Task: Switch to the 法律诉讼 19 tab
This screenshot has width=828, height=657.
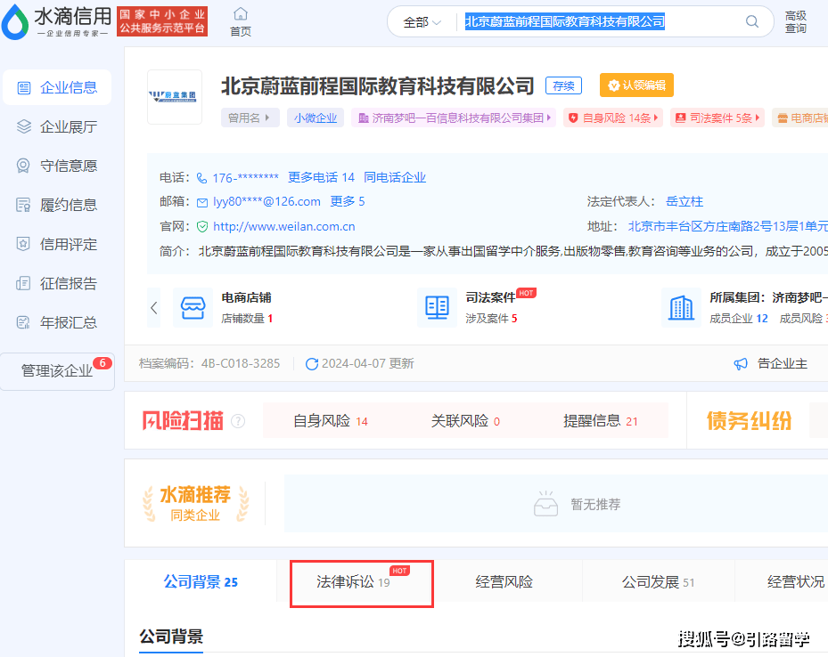Action: pyautogui.click(x=362, y=582)
